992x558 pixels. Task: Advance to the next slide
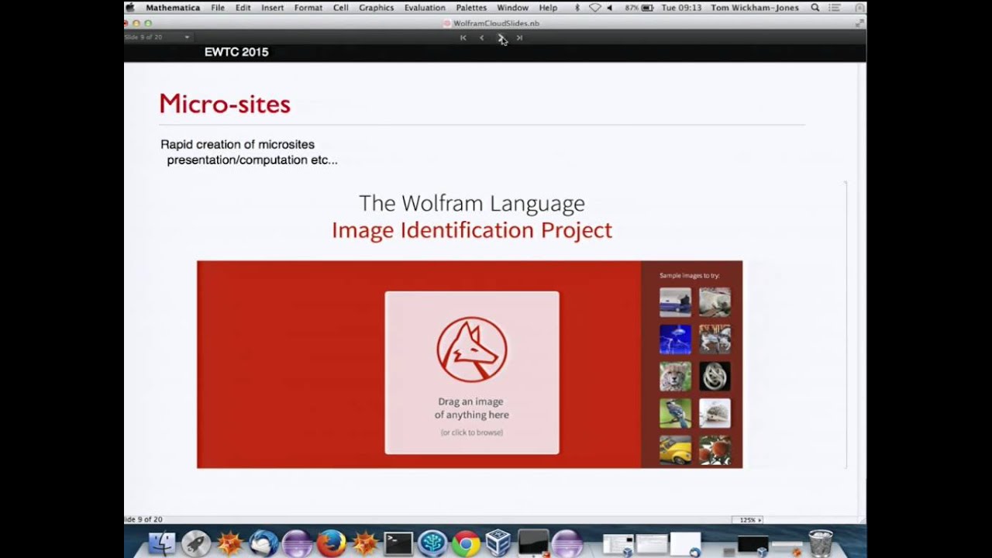[x=501, y=37]
